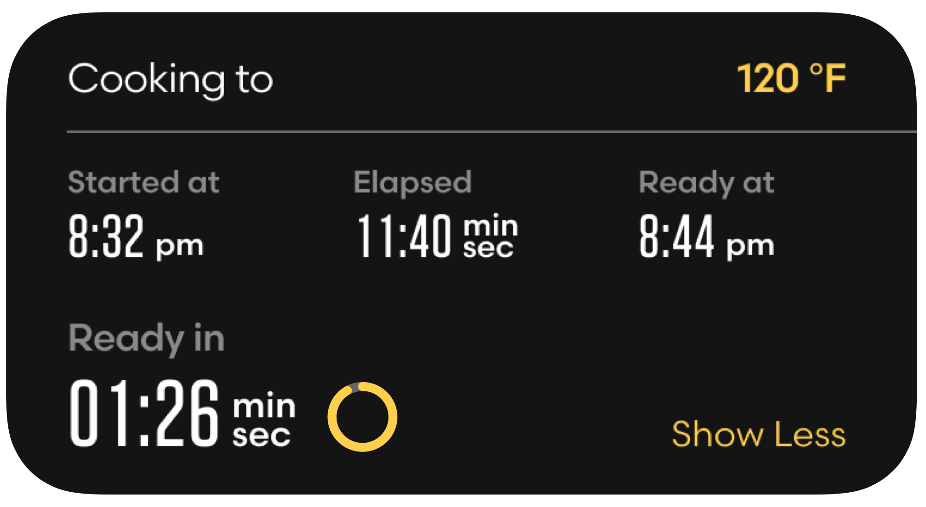Click the 11:40 elapsed time value
This screenshot has height=507, width=926.
point(404,236)
